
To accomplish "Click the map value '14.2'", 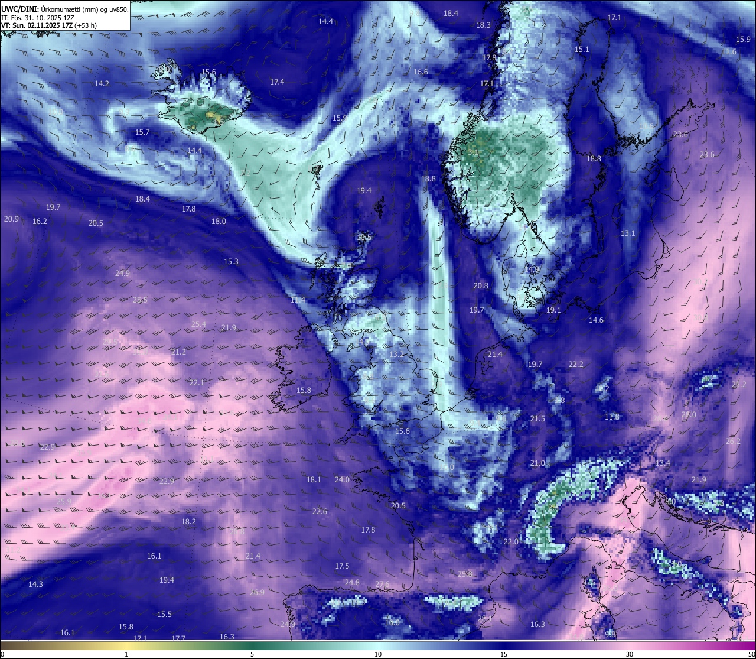I will (102, 83).
